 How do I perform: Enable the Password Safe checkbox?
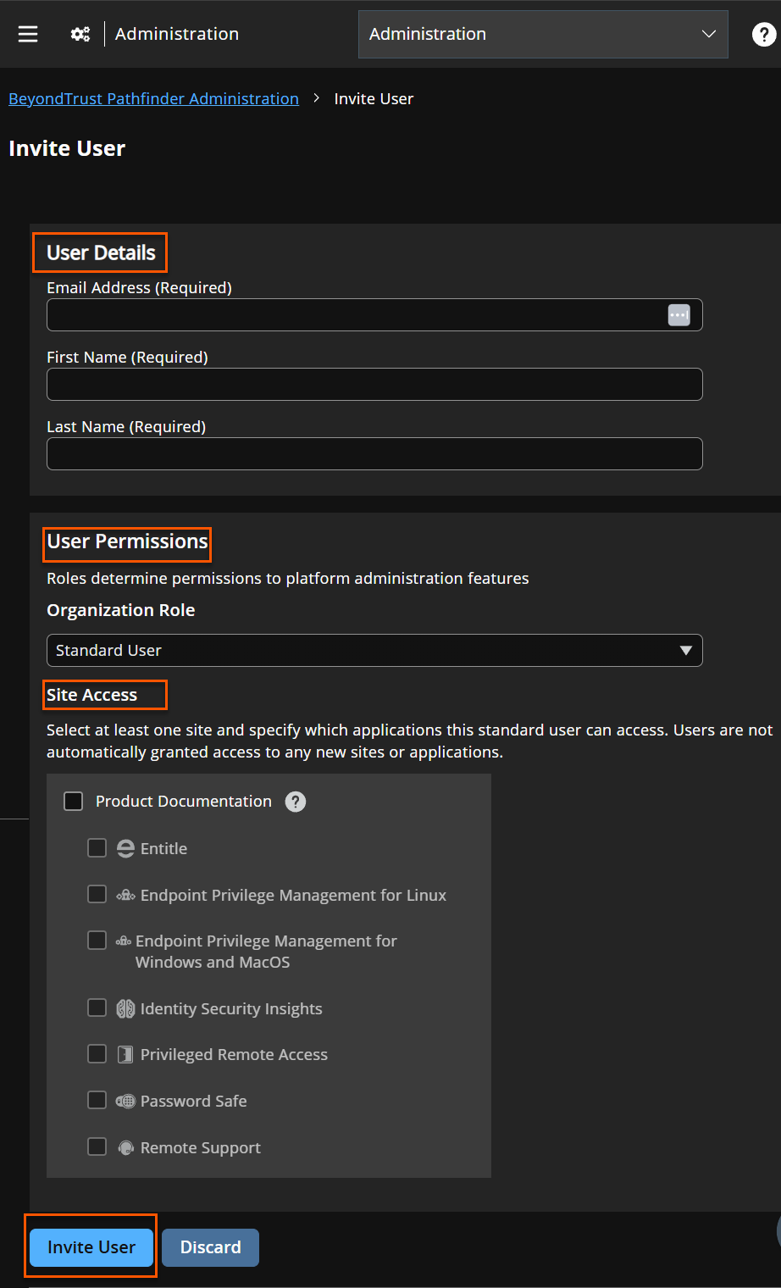97,1100
